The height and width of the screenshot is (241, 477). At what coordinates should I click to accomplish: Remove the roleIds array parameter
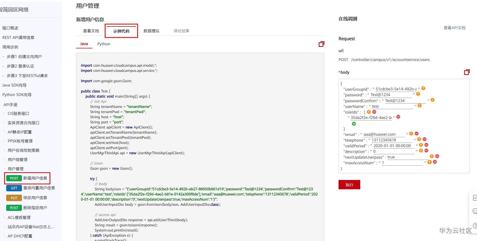pos(374,112)
